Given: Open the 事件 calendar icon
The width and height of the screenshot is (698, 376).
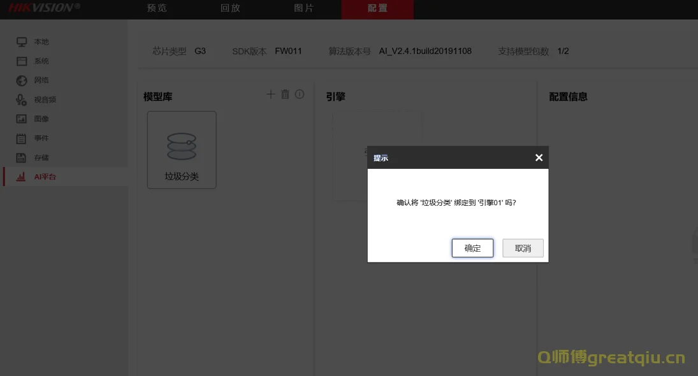Looking at the screenshot, I should click(x=22, y=138).
